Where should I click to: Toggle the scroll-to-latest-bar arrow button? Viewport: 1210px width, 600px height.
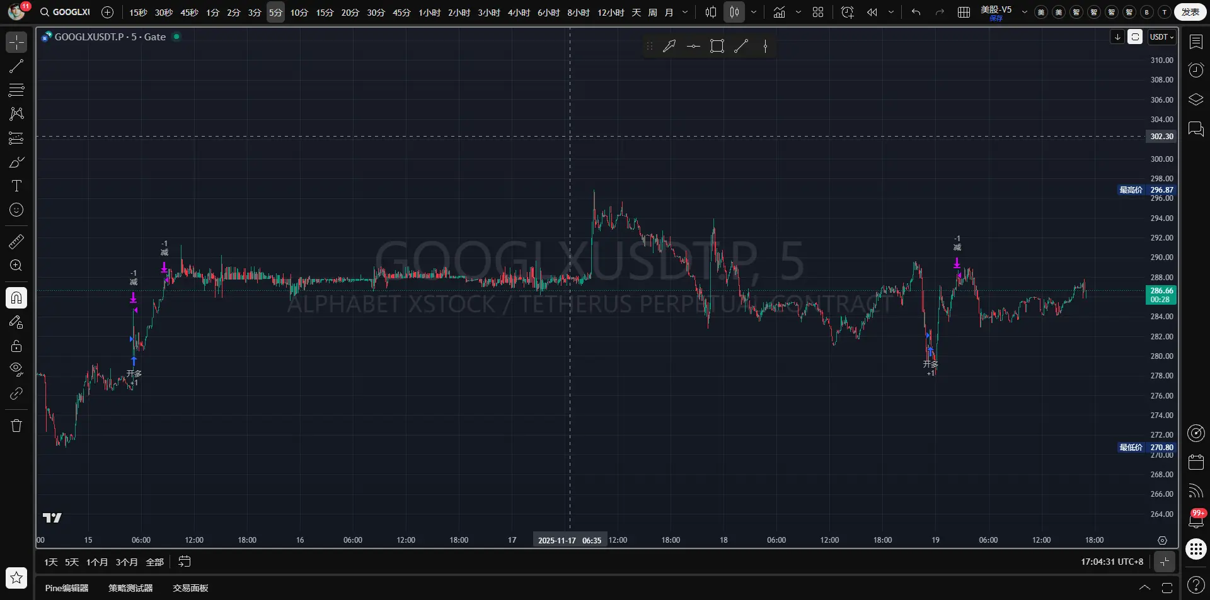1117,37
